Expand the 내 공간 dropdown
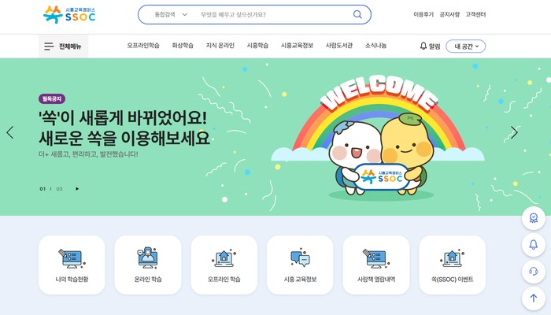The image size is (551, 315). [466, 46]
